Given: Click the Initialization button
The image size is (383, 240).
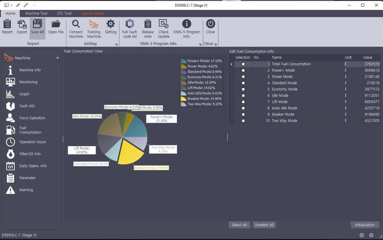Looking at the screenshot, I should click(365, 225).
